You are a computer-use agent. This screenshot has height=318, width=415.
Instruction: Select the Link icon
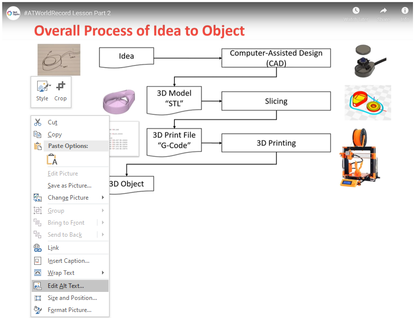coord(38,247)
